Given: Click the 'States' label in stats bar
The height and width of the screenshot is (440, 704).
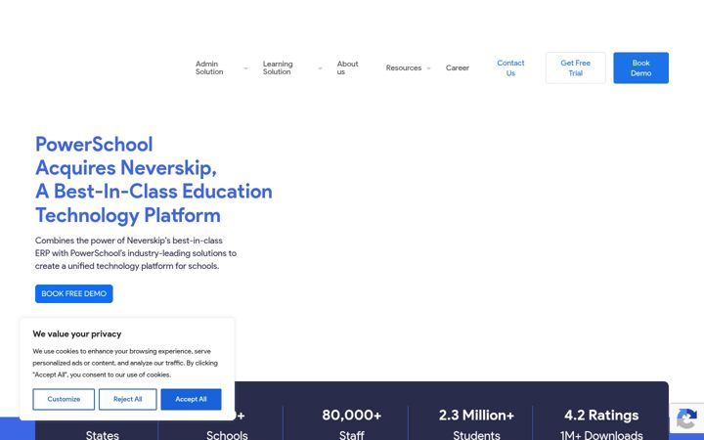Looking at the screenshot, I should 103,435.
